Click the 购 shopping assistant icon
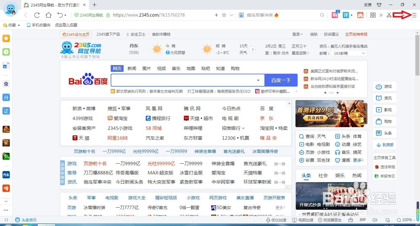420x226 pixels. pos(335,15)
